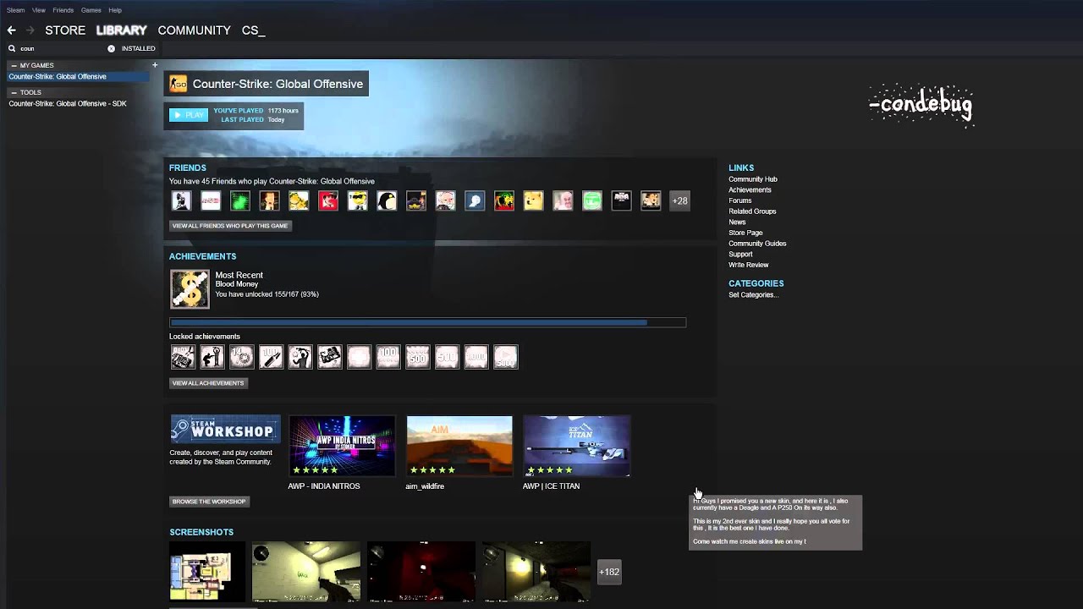Click the search magnifier icon

[x=12, y=48]
